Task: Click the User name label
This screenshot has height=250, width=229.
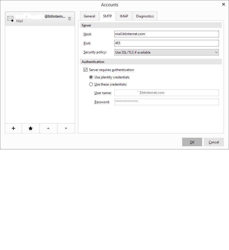Action: 103,93
